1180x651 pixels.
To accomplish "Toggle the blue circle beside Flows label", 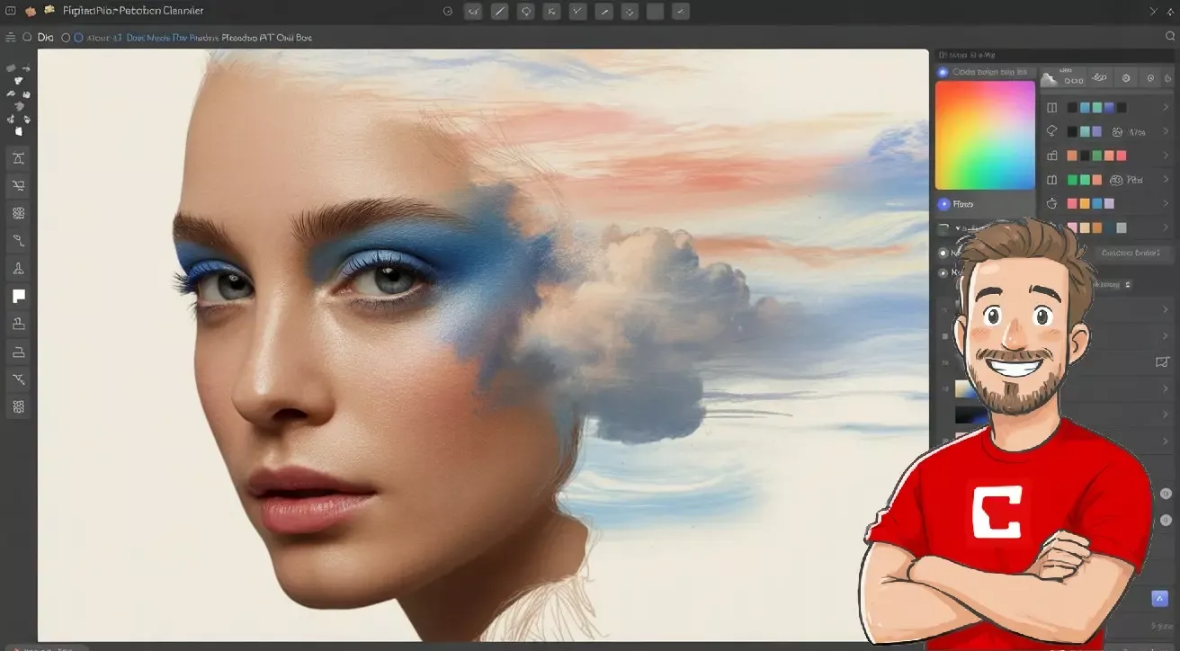I will (x=943, y=204).
